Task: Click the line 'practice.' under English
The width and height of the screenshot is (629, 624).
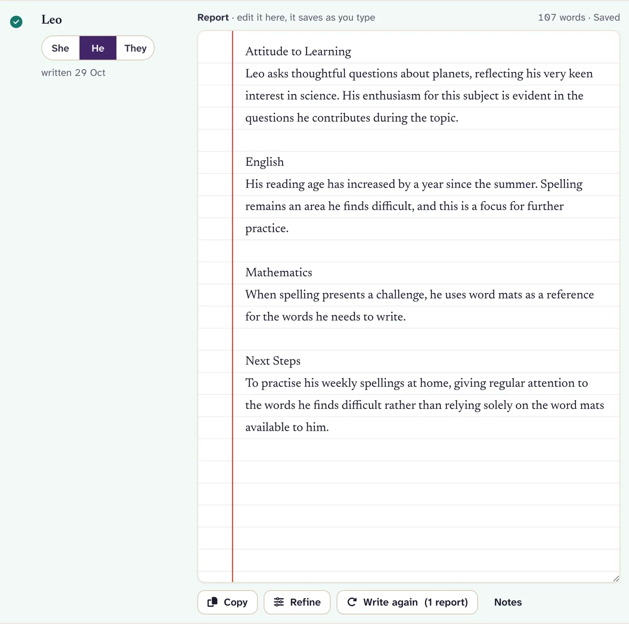Action: click(x=267, y=229)
